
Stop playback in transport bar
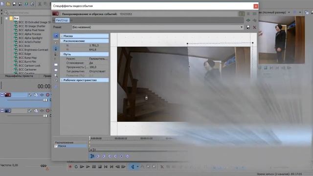pos(100,167)
